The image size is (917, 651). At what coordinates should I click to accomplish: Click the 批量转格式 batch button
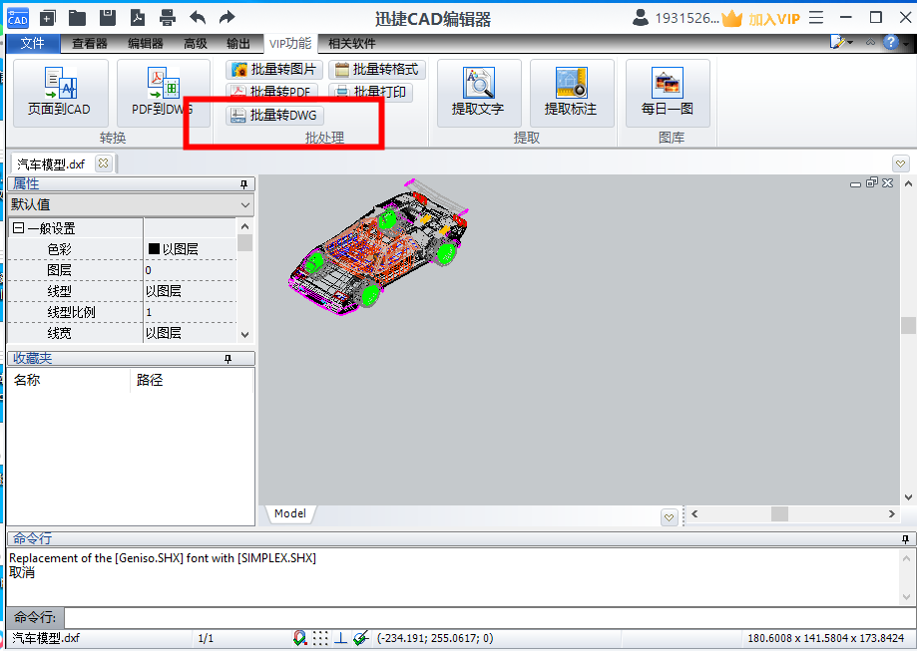click(376, 70)
